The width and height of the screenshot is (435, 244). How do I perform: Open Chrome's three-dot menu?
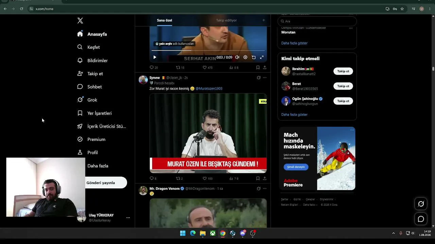[430, 9]
